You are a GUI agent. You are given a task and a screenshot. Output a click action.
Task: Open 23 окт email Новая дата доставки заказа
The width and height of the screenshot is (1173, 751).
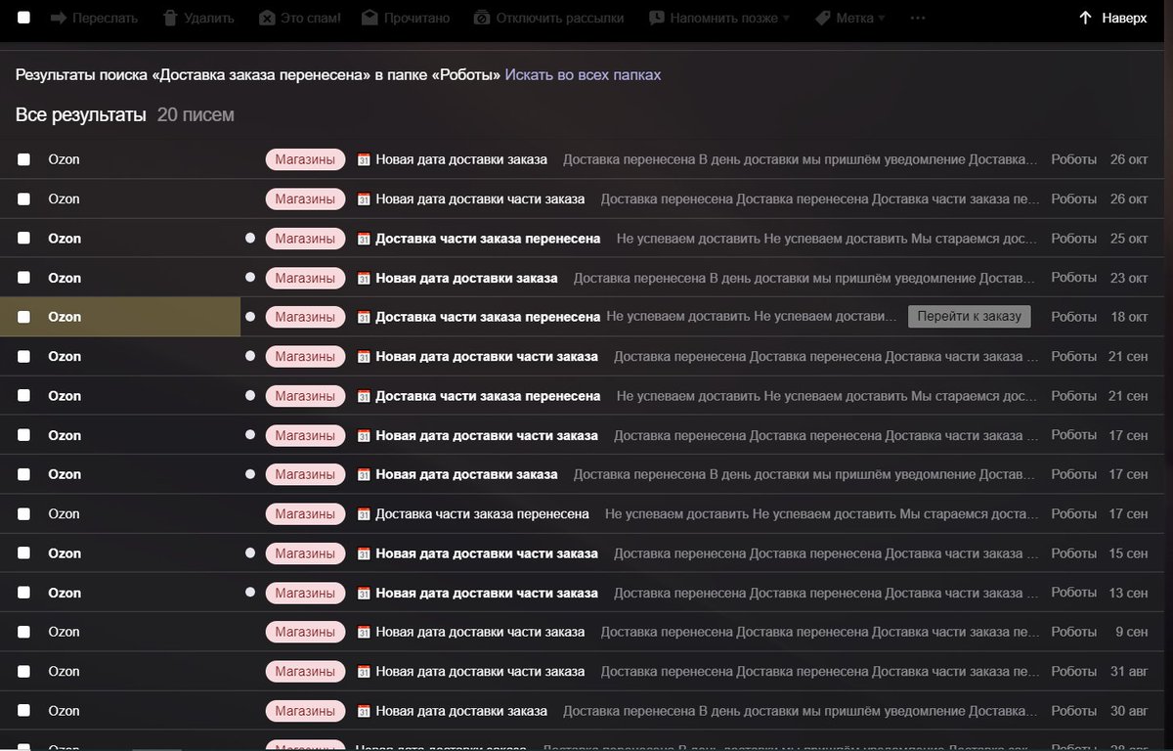point(466,278)
